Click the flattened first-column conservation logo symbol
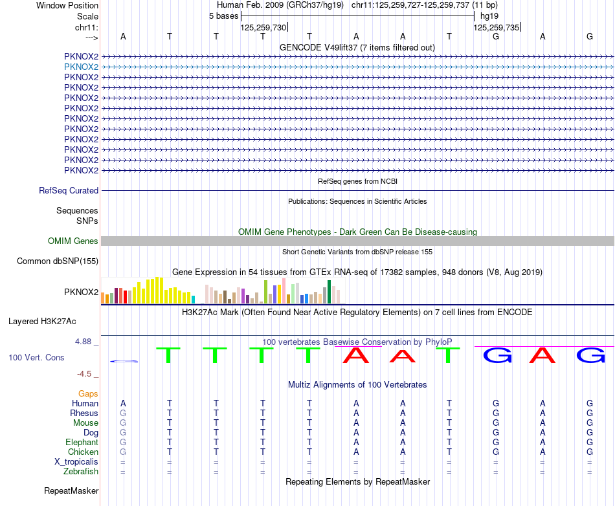 coord(124,361)
